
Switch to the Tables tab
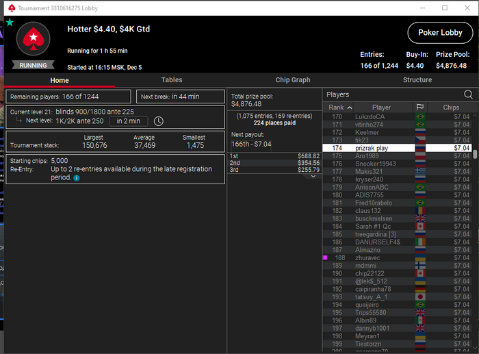(x=172, y=80)
